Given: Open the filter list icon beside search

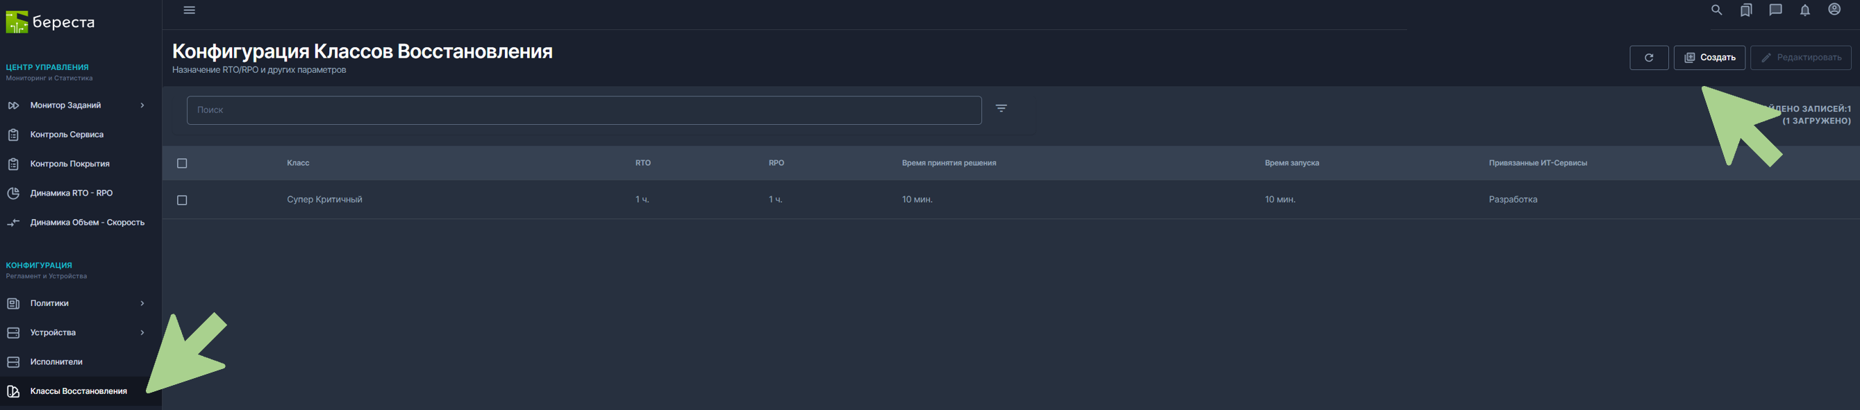Looking at the screenshot, I should coord(1001,108).
